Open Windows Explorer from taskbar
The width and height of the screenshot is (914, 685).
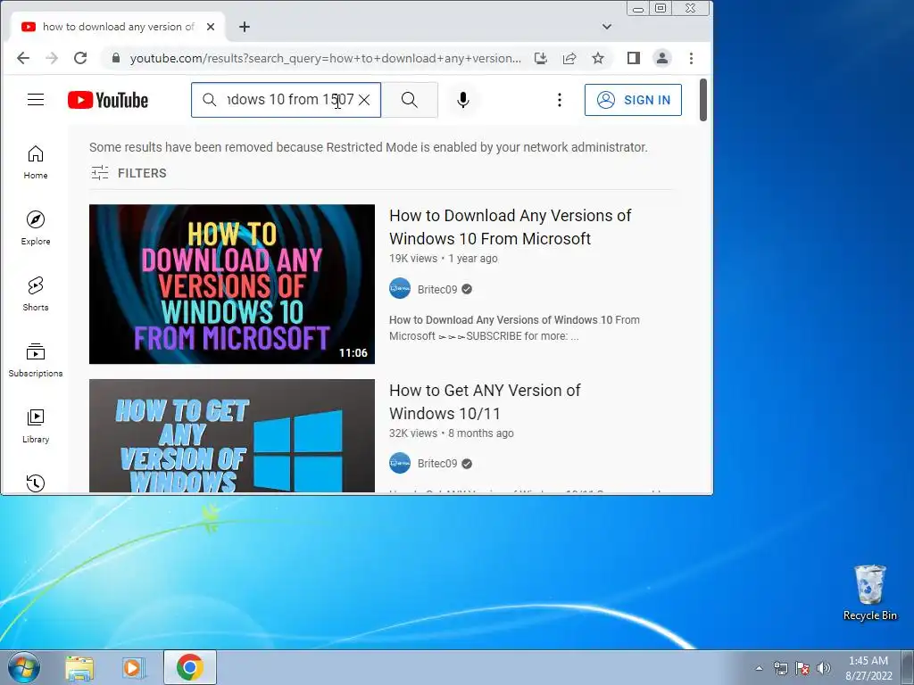coord(79,667)
